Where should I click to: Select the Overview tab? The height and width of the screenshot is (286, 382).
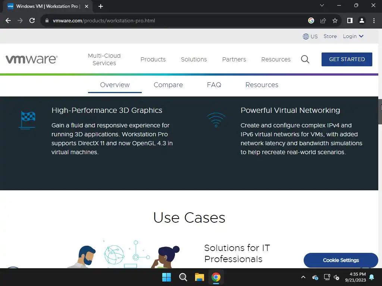(115, 85)
